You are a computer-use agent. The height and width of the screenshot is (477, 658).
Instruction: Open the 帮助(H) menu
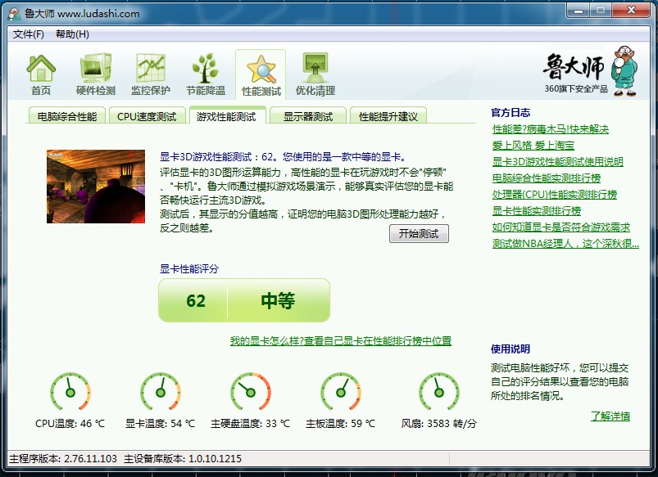(72, 34)
